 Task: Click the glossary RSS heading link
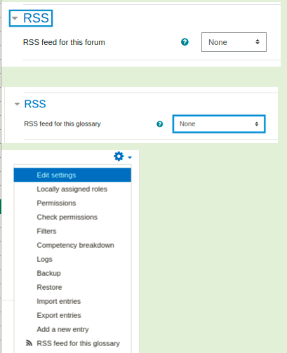35,104
